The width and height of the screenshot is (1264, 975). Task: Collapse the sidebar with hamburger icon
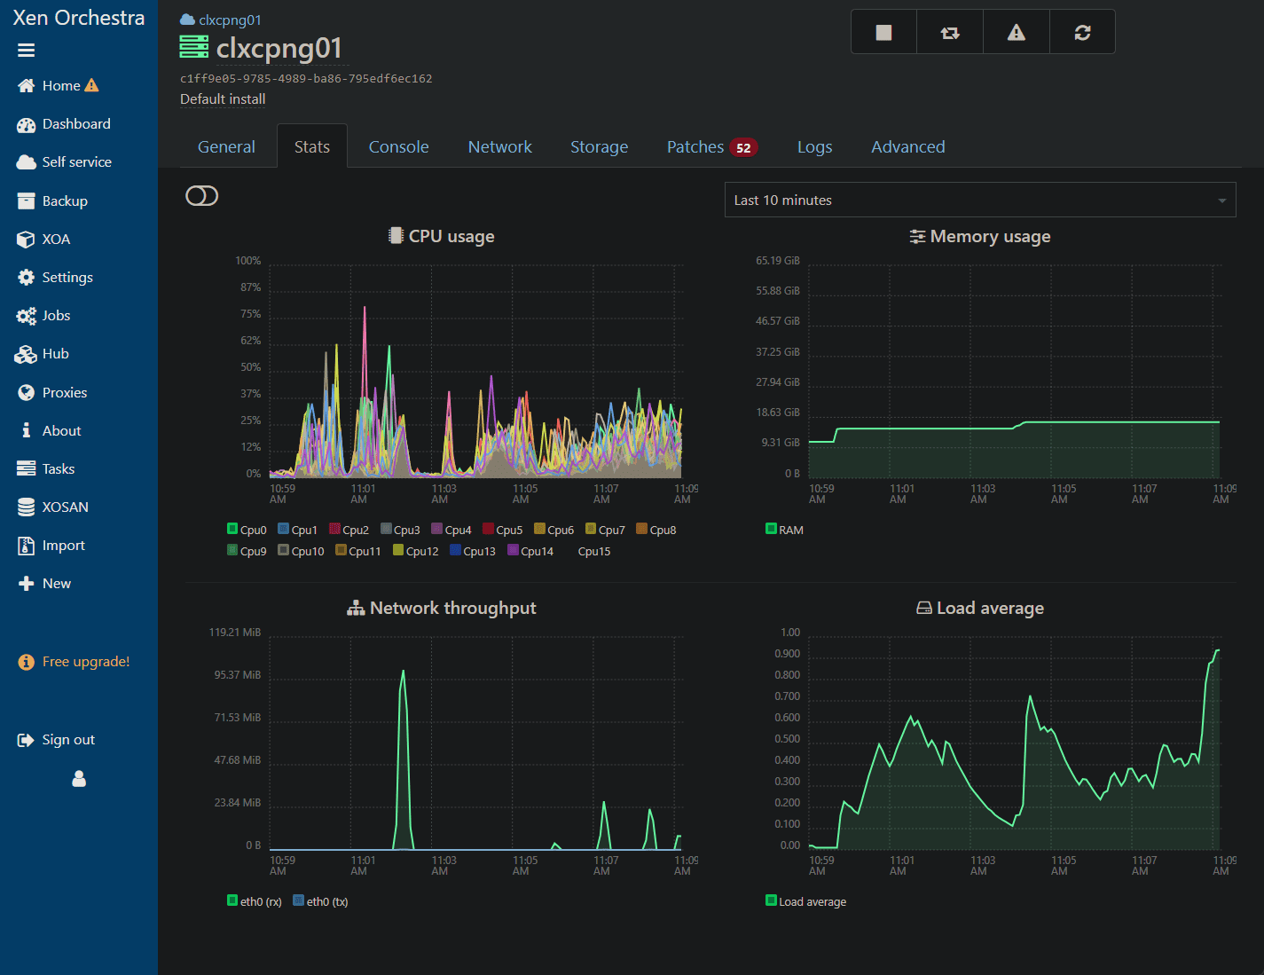click(27, 51)
